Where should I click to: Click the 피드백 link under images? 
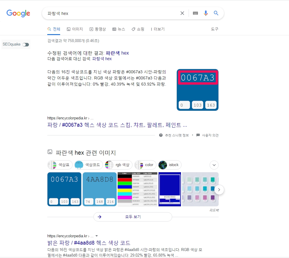tap(214, 210)
